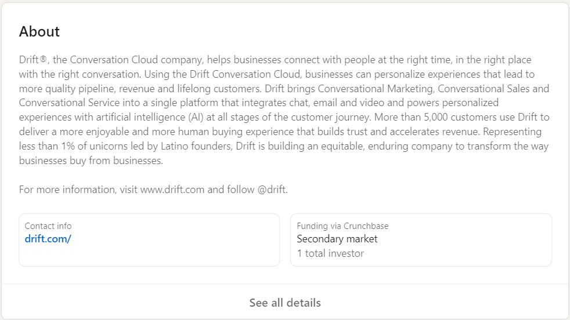Open the drift.com/ contact link
Image resolution: width=570 pixels, height=320 pixels.
(x=48, y=238)
